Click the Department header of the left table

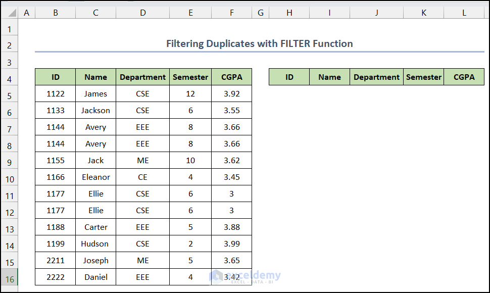[142, 77]
